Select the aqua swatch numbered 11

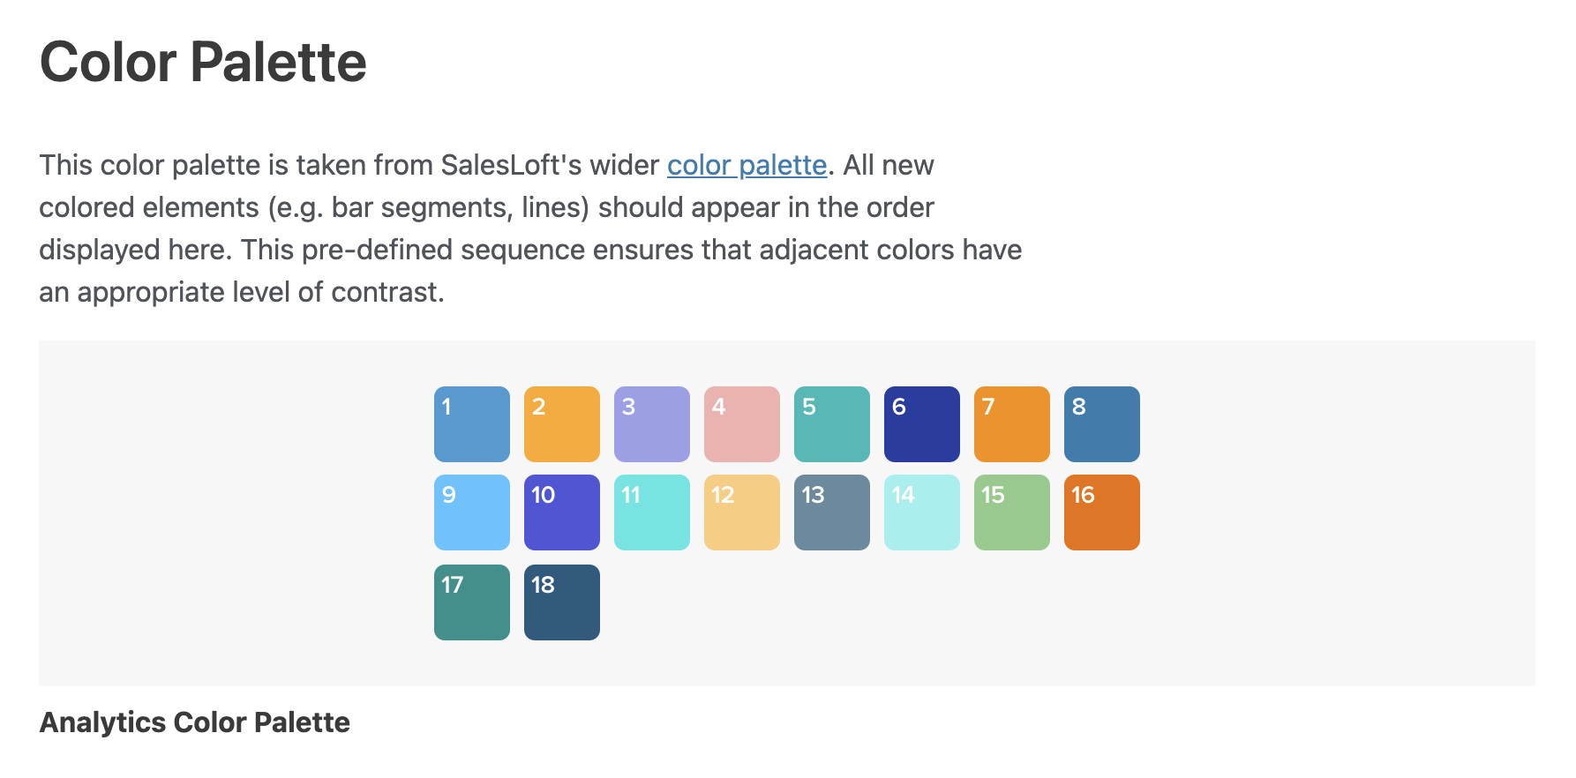(652, 512)
